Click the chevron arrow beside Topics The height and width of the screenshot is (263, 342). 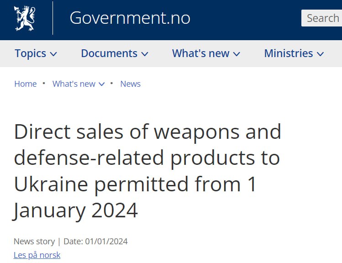point(53,54)
